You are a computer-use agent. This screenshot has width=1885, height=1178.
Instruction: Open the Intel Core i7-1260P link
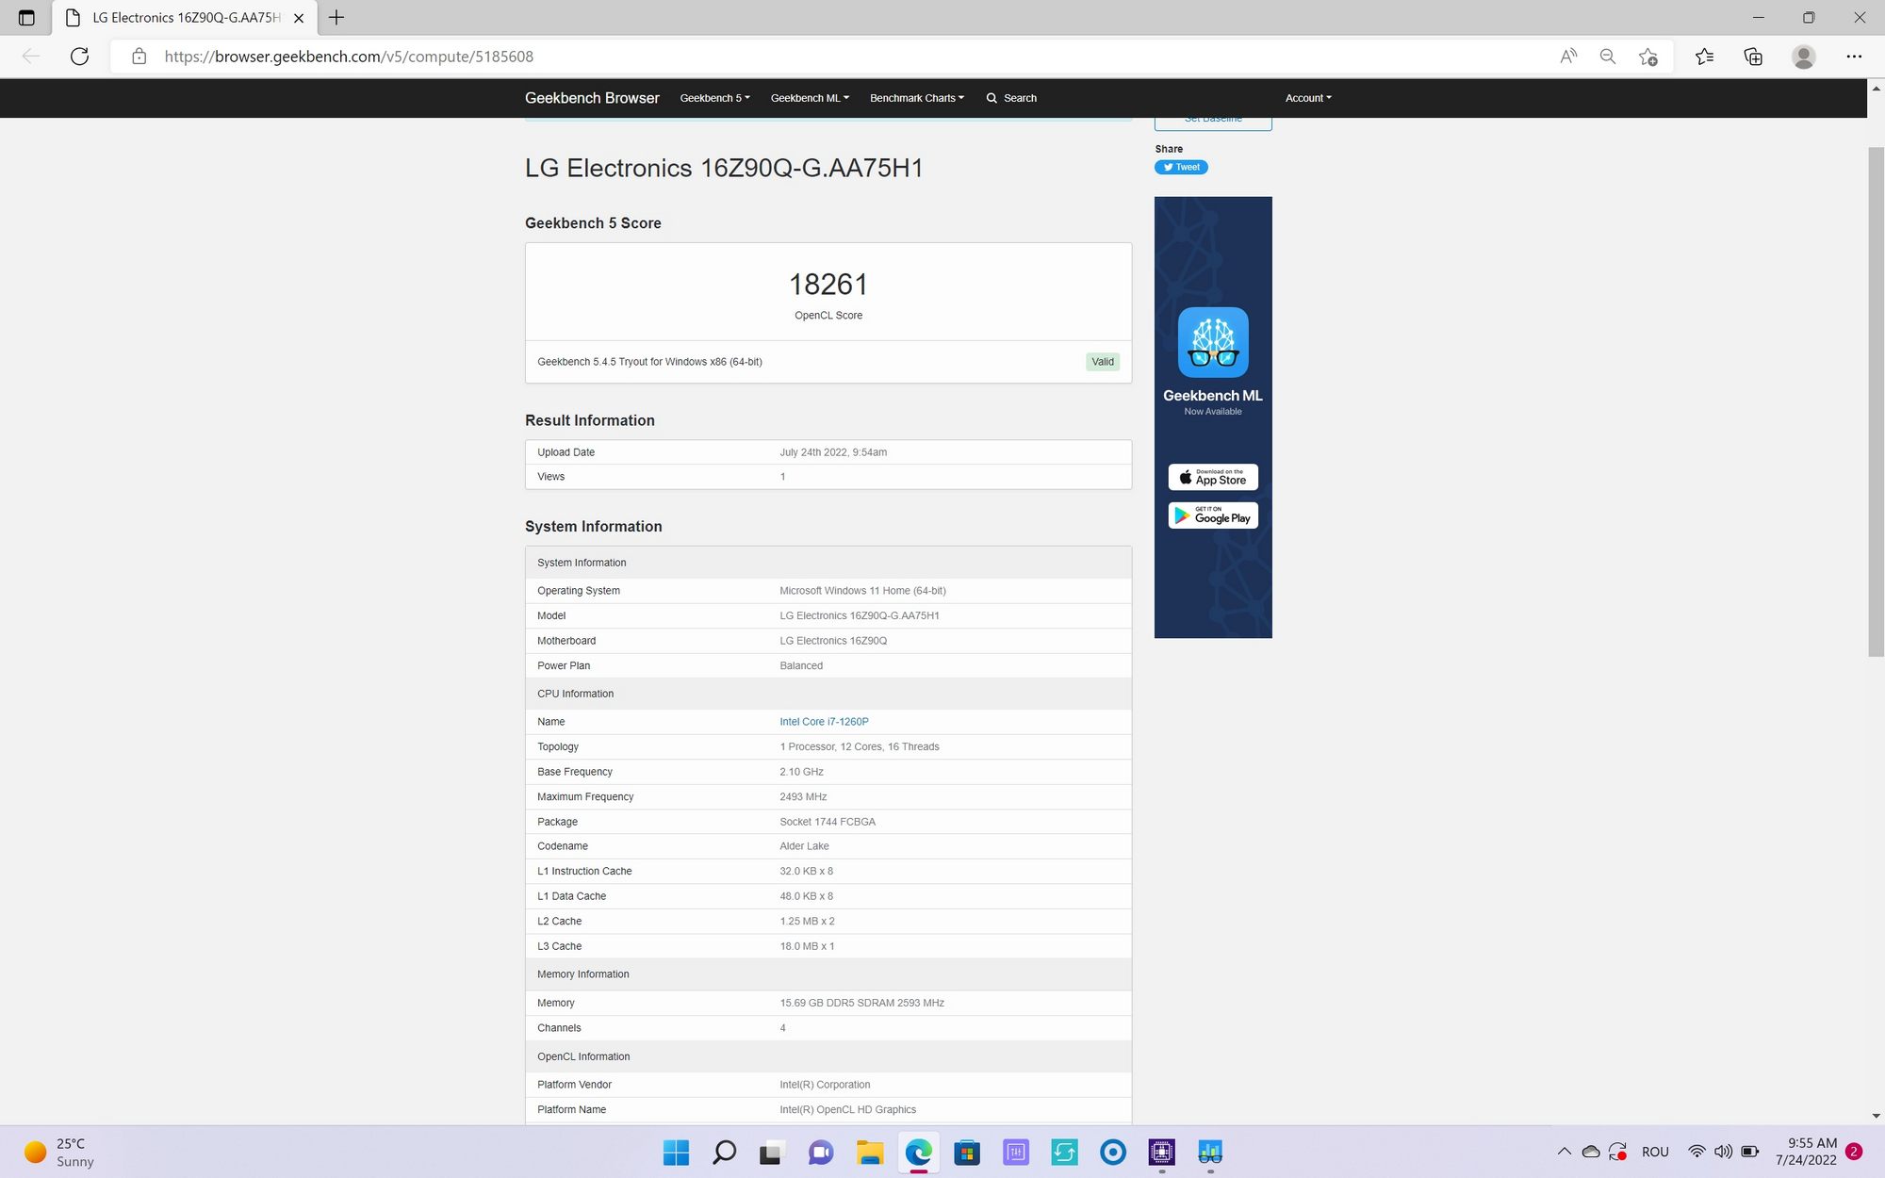[x=824, y=722]
